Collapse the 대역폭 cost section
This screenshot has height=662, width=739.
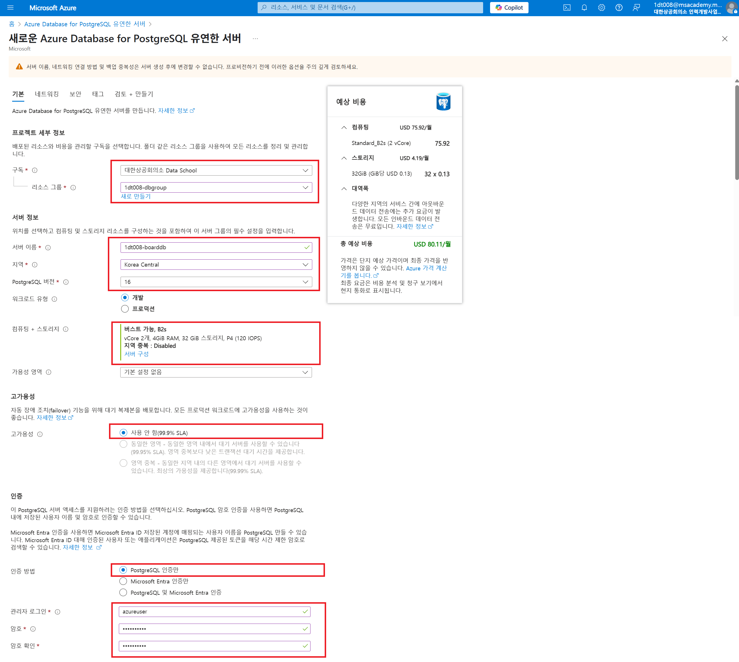(344, 188)
